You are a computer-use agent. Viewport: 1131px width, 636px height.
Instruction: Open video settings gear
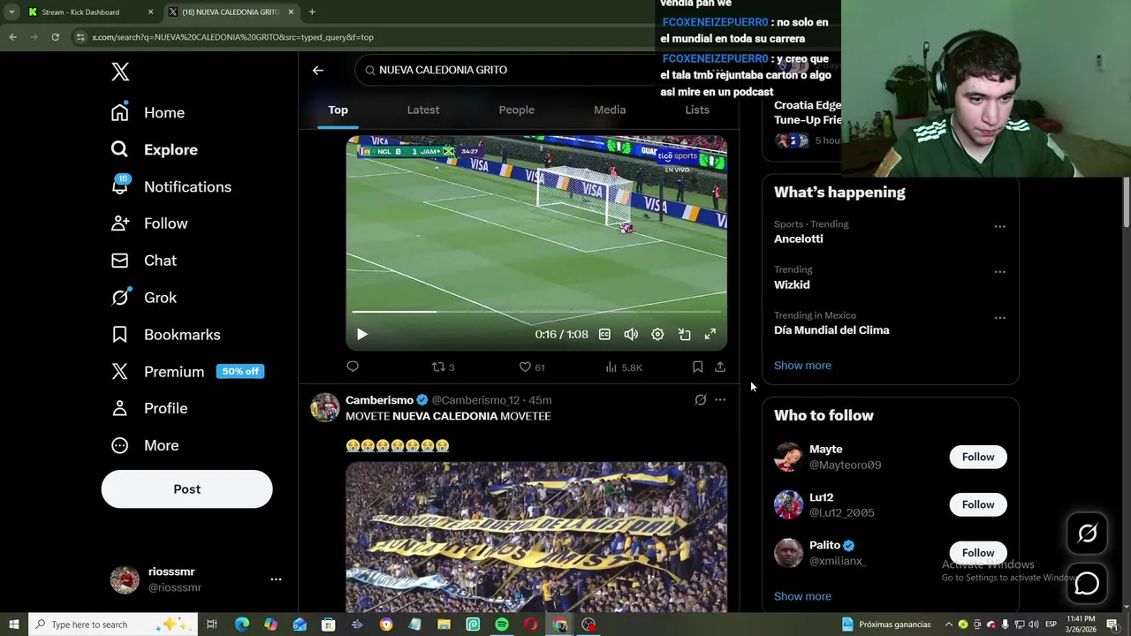point(657,335)
